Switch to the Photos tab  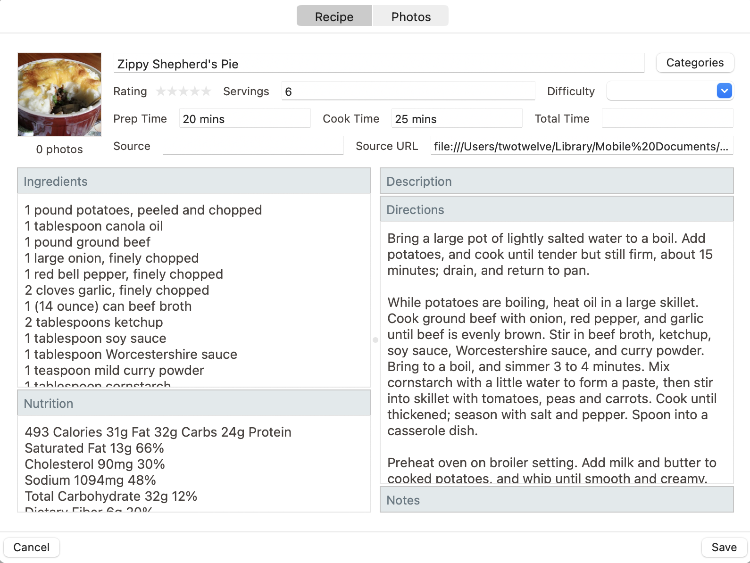point(410,17)
